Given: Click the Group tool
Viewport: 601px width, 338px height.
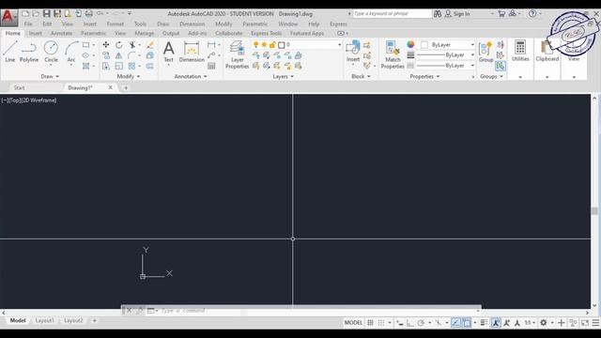Looking at the screenshot, I should coord(485,52).
